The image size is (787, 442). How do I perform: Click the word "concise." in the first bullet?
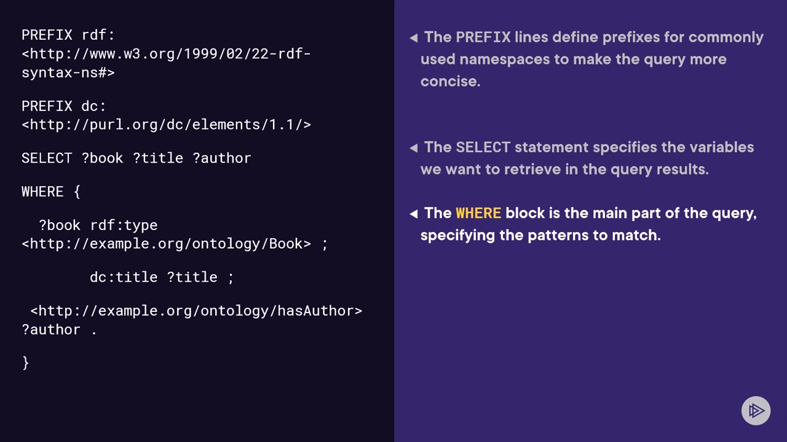point(450,82)
